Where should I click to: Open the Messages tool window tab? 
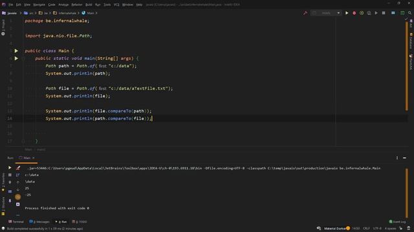coord(39,222)
